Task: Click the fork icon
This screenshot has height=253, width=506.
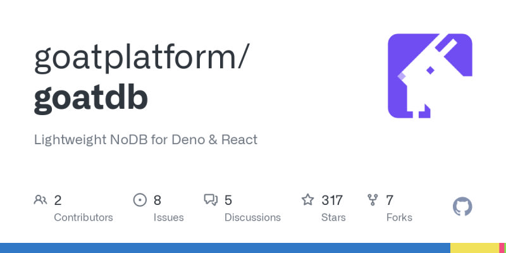Action: click(x=373, y=201)
